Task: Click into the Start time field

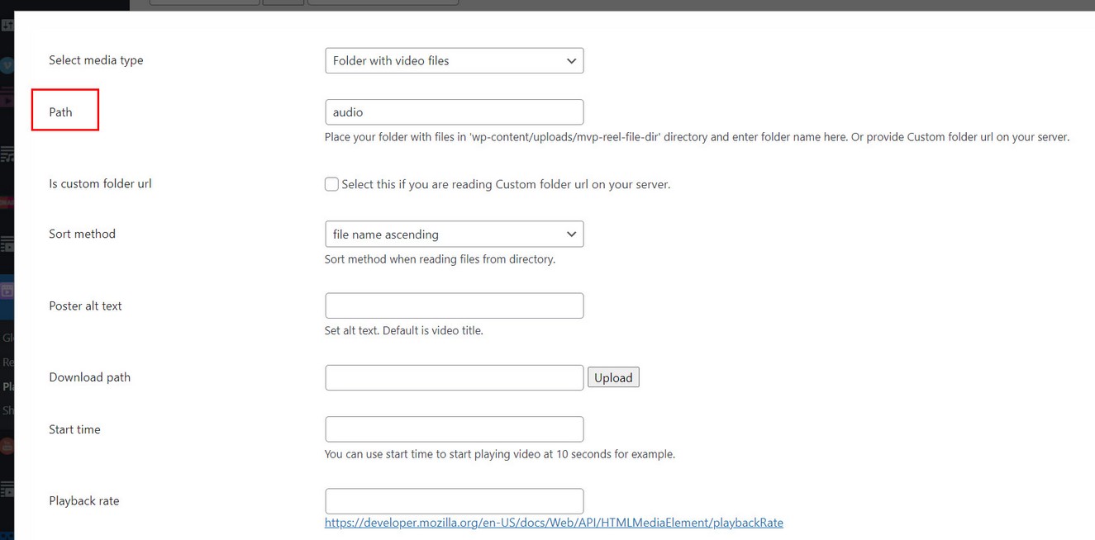Action: [x=454, y=429]
